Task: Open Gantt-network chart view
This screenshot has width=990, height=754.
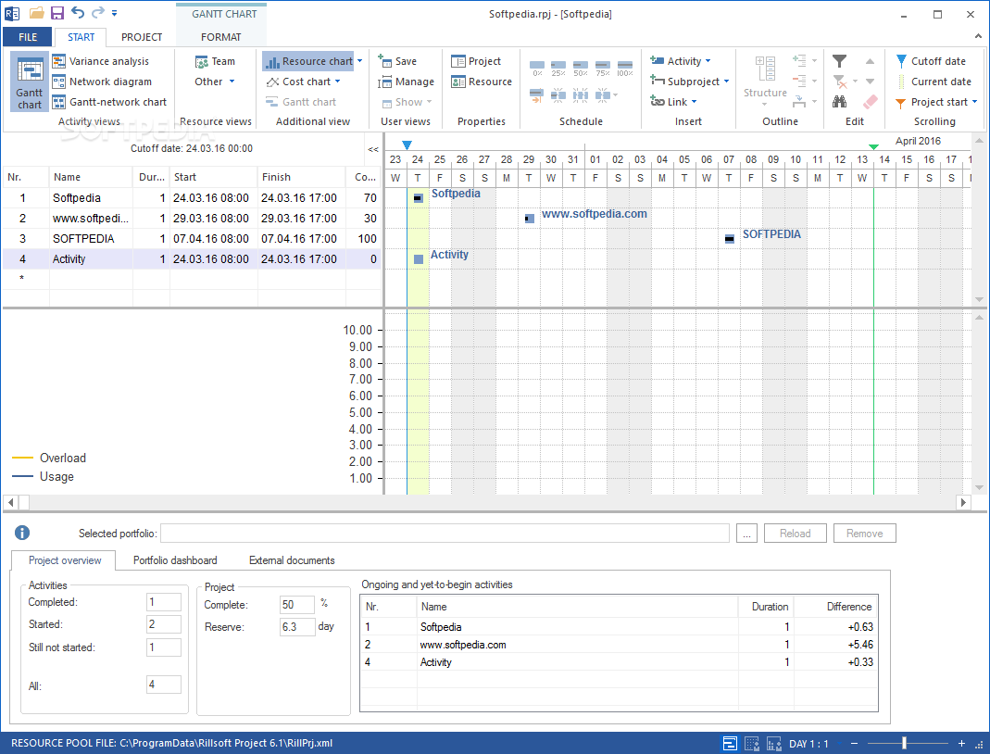Action: point(110,102)
